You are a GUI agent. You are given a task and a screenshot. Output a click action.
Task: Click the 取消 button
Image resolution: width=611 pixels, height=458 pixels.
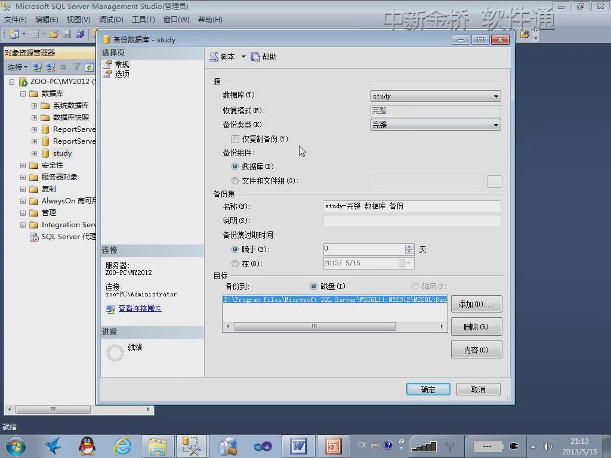coord(478,389)
